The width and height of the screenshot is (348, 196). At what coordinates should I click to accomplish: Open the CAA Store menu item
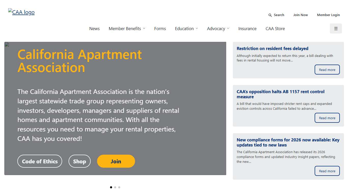(275, 29)
